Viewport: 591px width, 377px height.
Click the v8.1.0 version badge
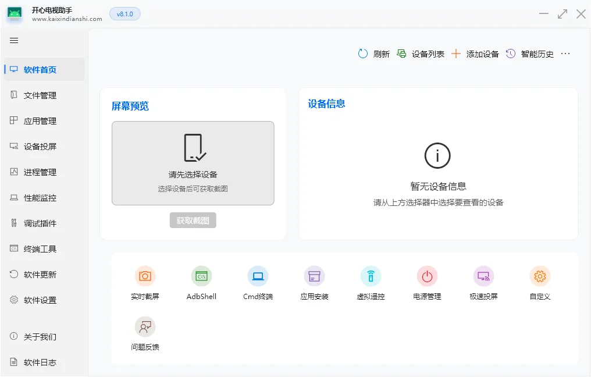124,13
